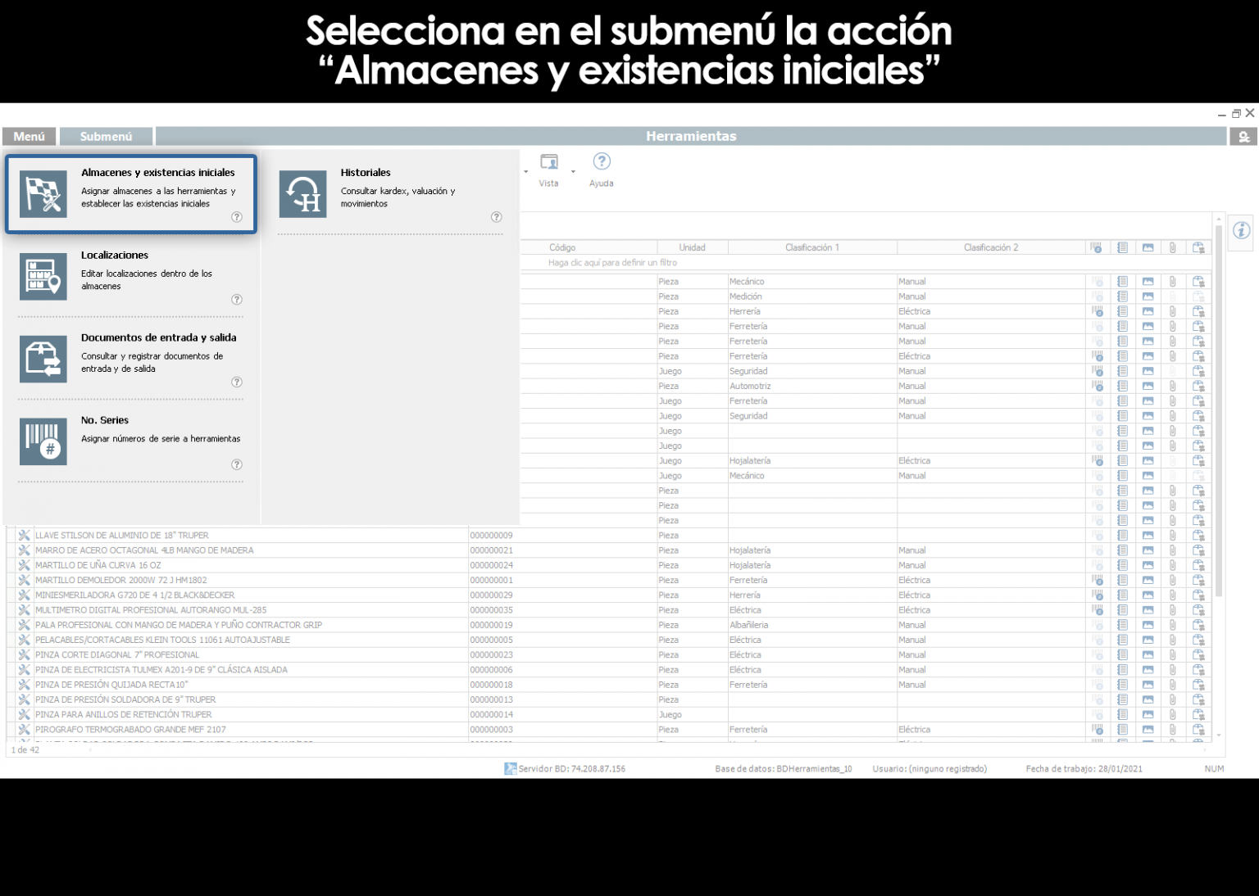Open the info panel icon on the right edge
This screenshot has height=896, width=1259.
[x=1240, y=233]
